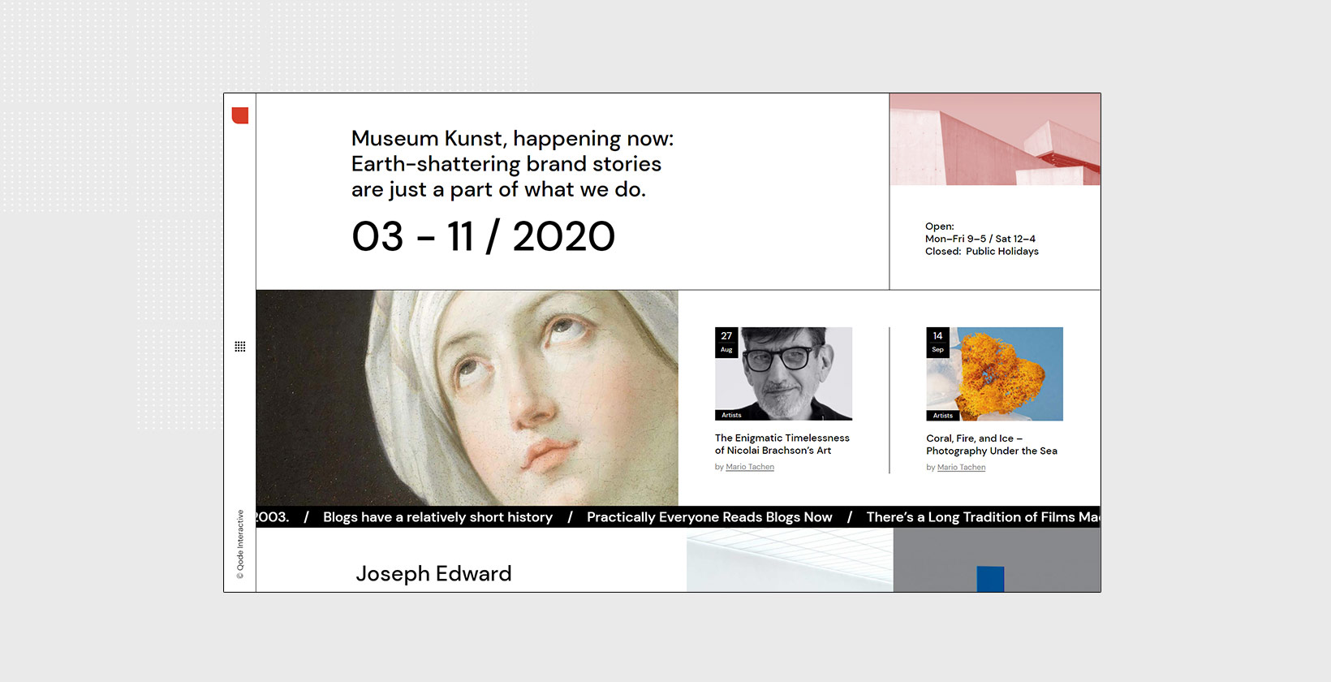The image size is (1331, 682).
Task: Click Artists tag on the coral post
Action: (942, 415)
